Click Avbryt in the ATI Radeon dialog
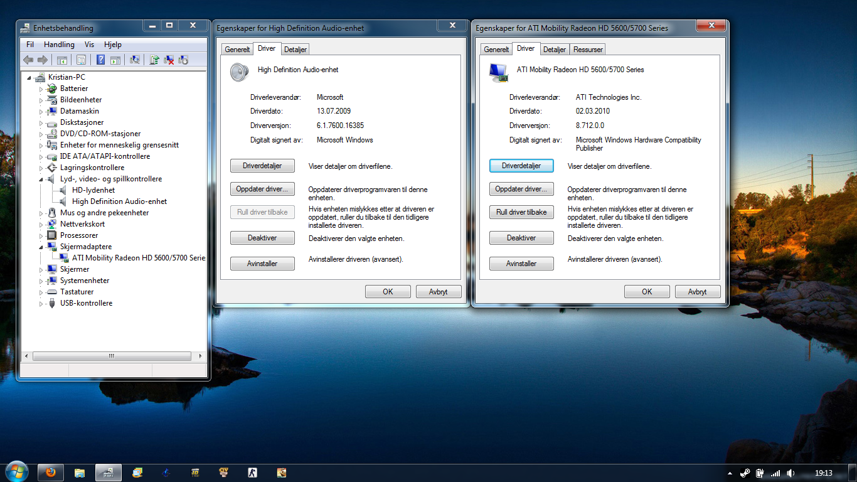The image size is (857, 482). point(698,292)
